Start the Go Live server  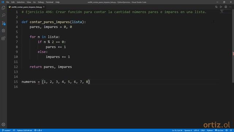pyautogui.click(x=219, y=131)
